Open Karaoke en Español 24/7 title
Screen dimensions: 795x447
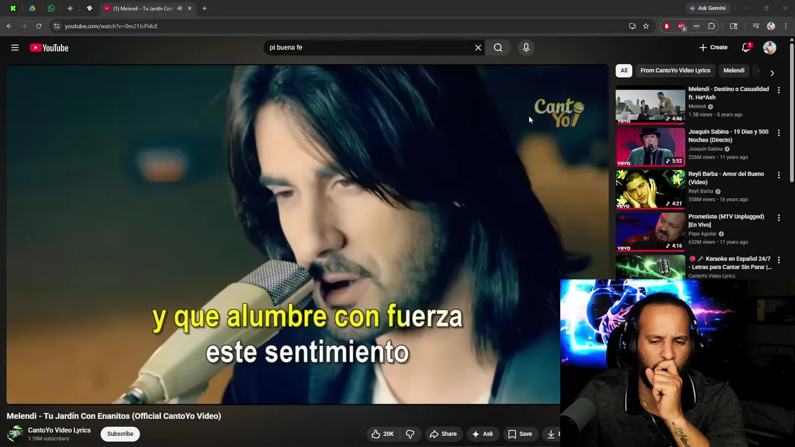730,263
